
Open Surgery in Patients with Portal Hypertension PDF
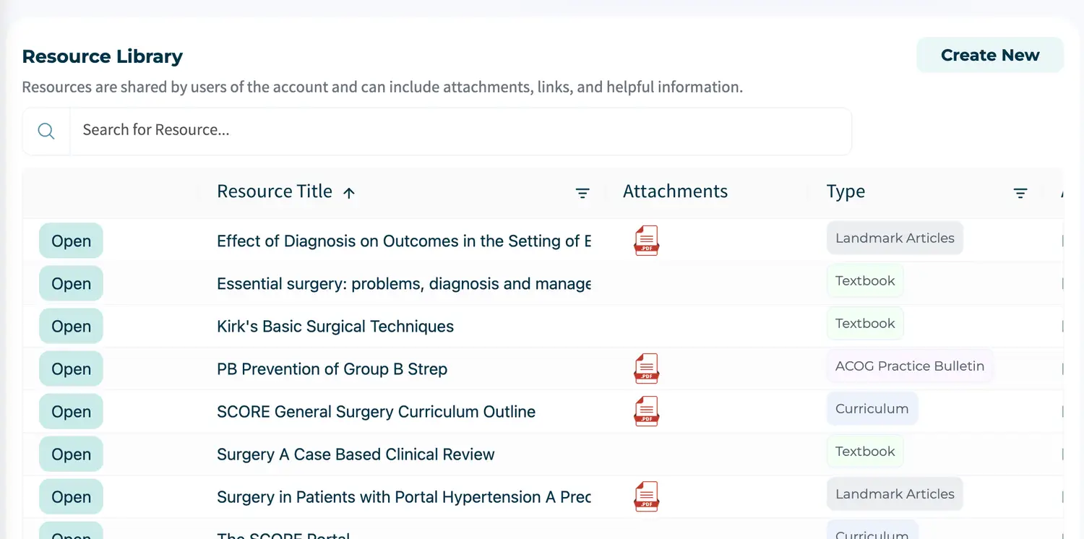pos(646,496)
